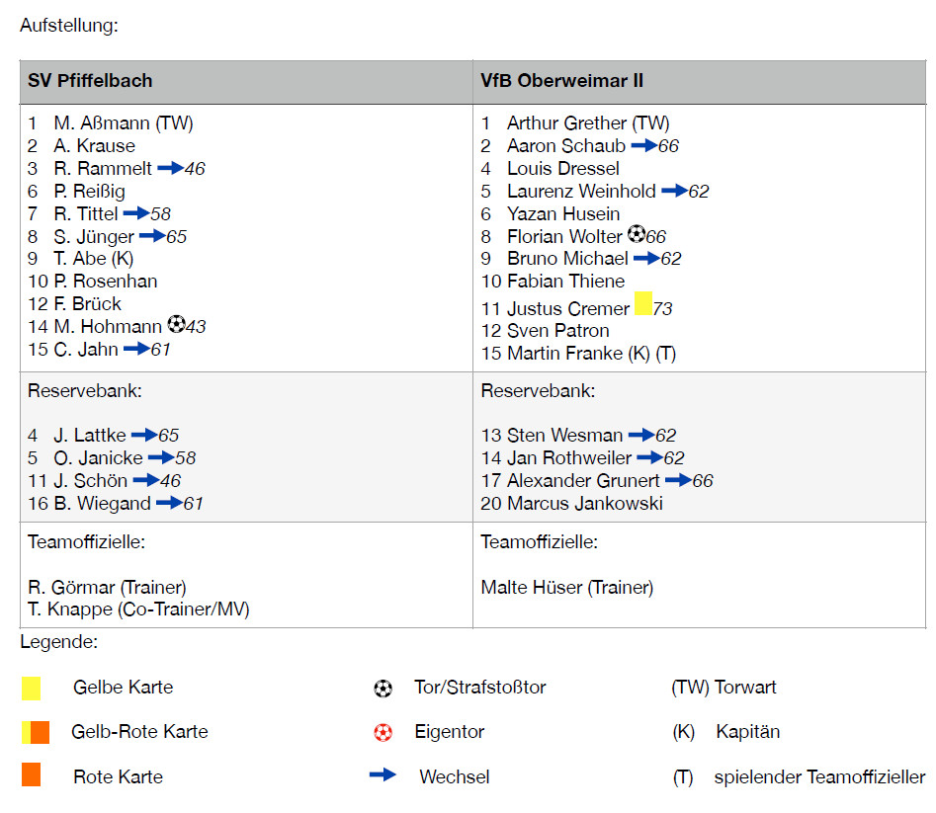Select player name Martin Franke (K) (T)
Screen dimensions: 936x813
[x=591, y=354]
